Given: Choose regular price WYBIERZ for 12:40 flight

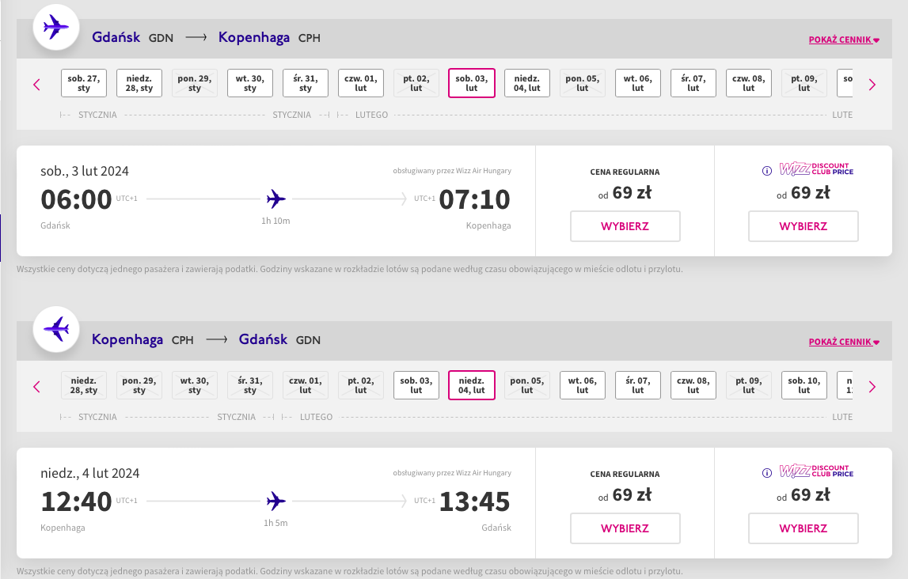Looking at the screenshot, I should pyautogui.click(x=625, y=528).
